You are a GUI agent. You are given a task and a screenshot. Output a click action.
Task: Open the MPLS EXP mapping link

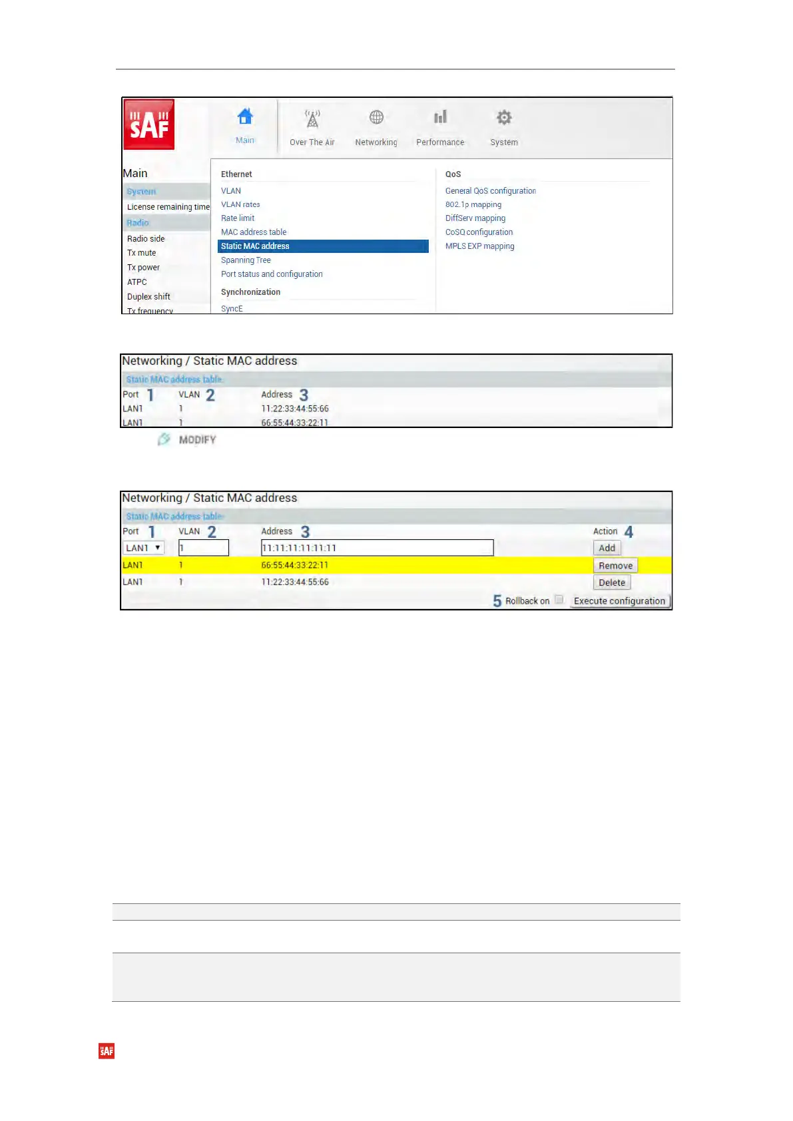pos(480,246)
